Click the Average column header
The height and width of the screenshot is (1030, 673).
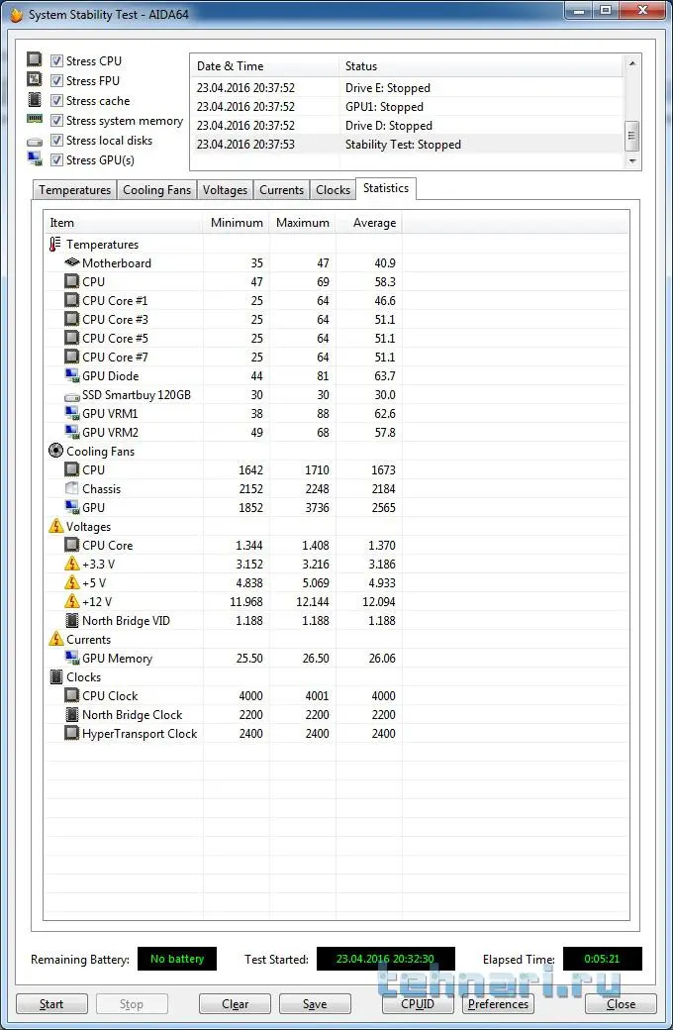369,223
